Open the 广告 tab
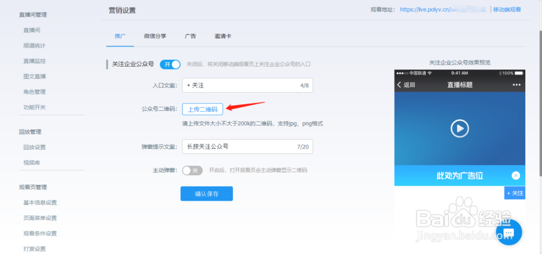The height and width of the screenshot is (254, 542). click(190, 36)
